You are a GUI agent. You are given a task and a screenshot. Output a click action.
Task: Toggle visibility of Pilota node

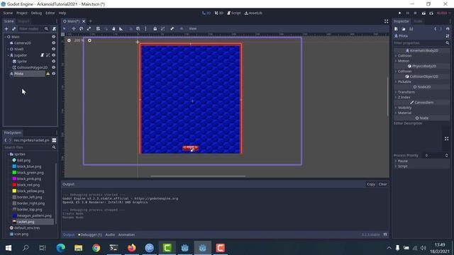(54, 74)
